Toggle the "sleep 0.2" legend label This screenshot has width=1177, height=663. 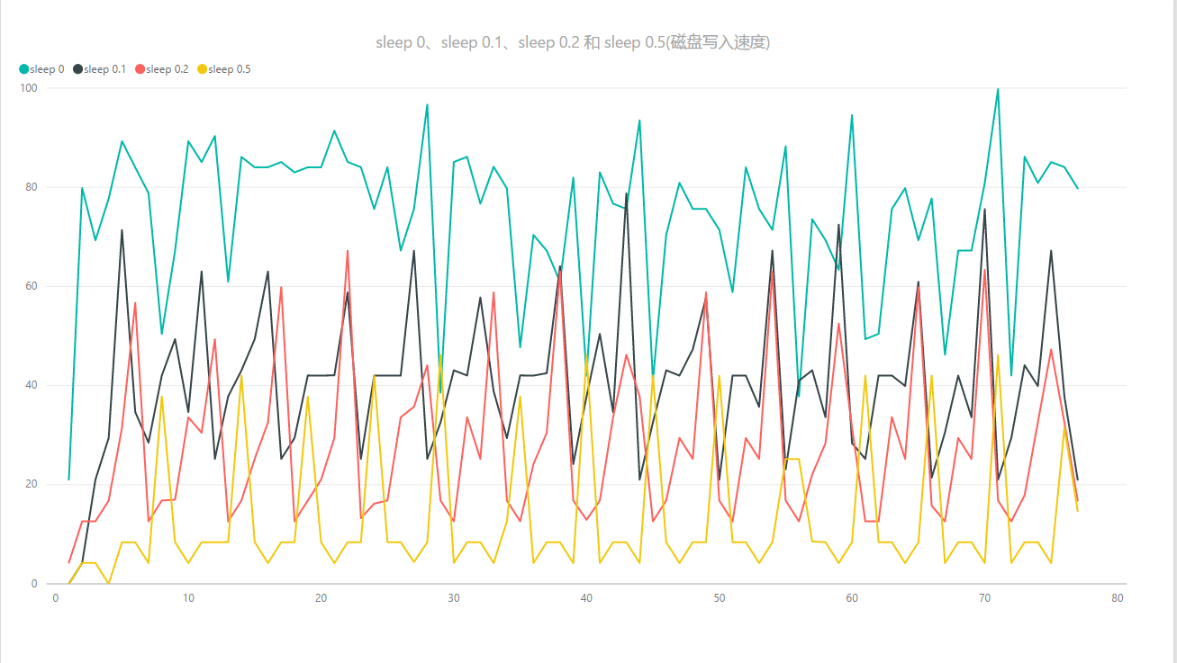pyautogui.click(x=167, y=69)
